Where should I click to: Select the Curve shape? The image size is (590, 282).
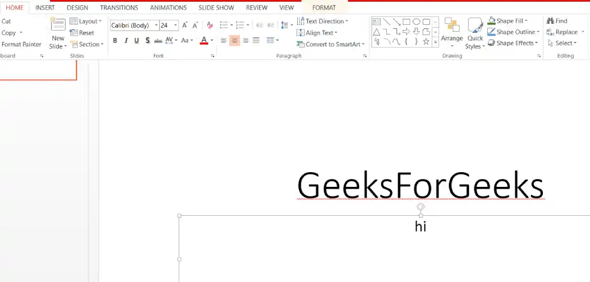coord(396,41)
